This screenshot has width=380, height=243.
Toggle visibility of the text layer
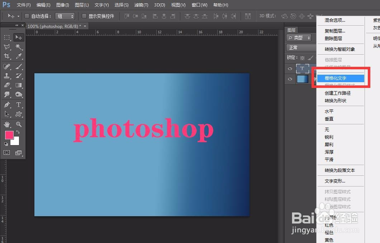pyautogui.click(x=290, y=69)
